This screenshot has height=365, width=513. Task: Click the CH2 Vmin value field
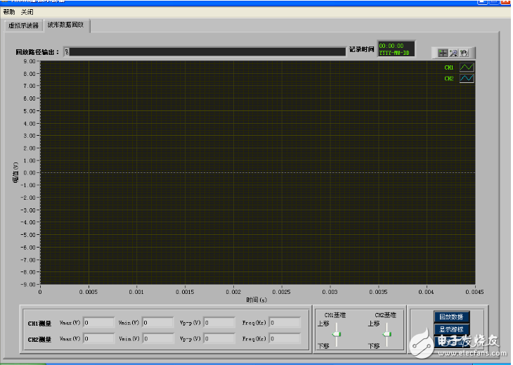point(157,339)
